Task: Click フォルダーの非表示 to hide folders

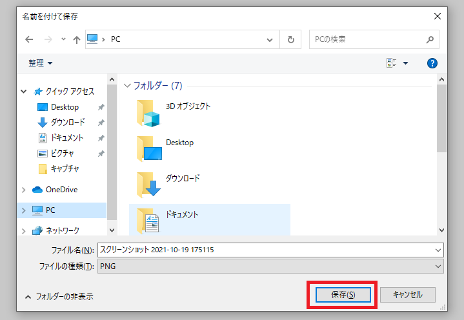Action: tap(59, 296)
